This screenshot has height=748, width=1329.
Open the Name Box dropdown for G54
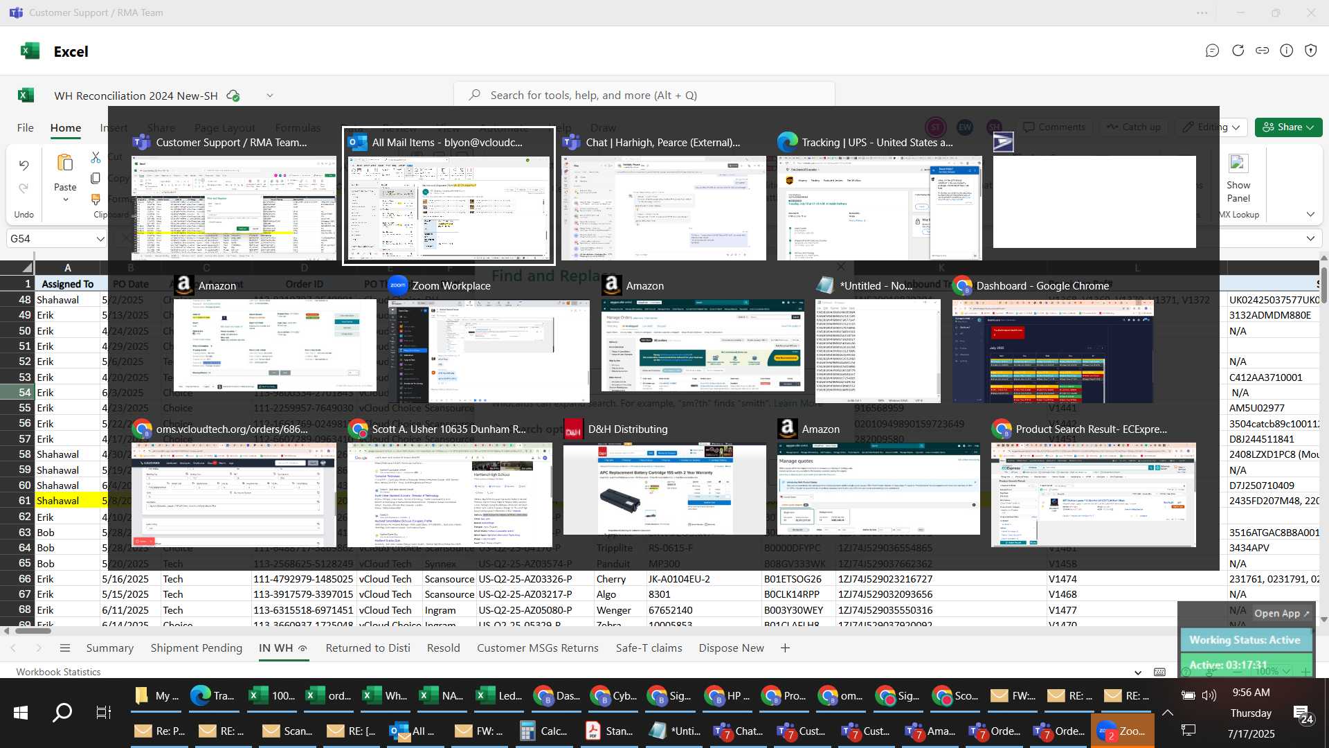point(100,239)
